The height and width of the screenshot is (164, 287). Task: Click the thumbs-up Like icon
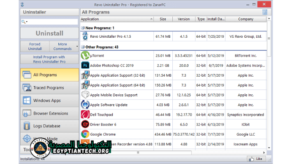(x=252, y=159)
